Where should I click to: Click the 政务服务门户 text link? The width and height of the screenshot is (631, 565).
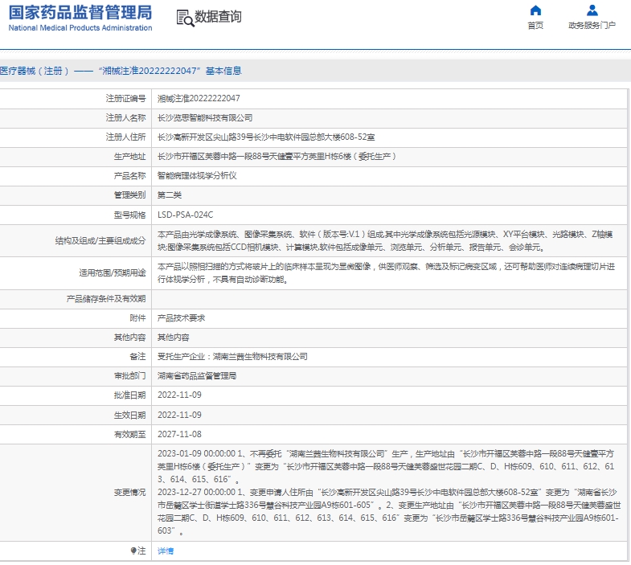point(592,26)
